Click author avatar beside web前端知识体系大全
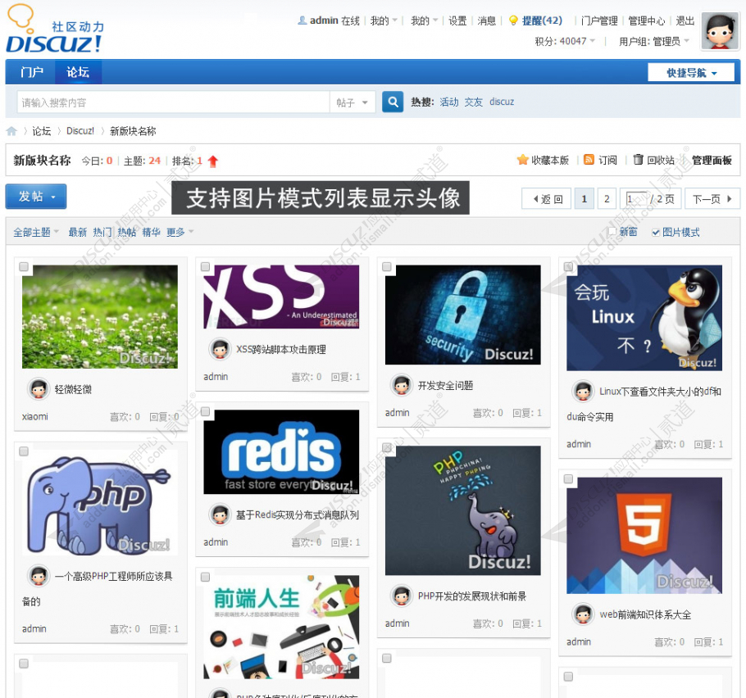746x698 pixels. 583,614
